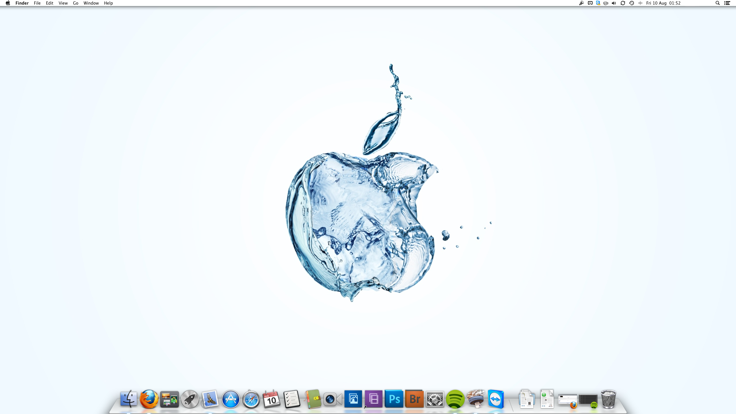
Task: Open Time Machine menu bar icon
Action: pyautogui.click(x=632, y=3)
